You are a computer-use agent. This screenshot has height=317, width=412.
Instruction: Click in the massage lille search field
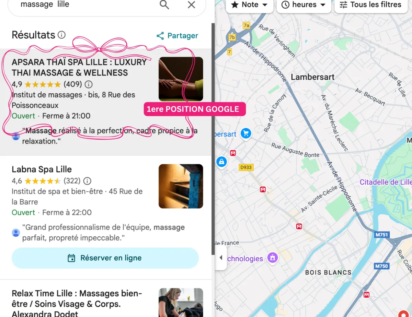pos(86,5)
